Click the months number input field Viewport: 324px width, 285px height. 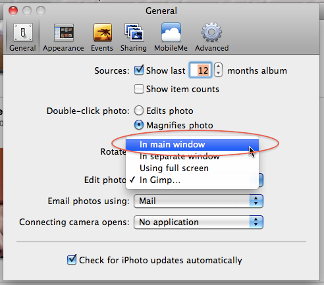click(x=200, y=70)
